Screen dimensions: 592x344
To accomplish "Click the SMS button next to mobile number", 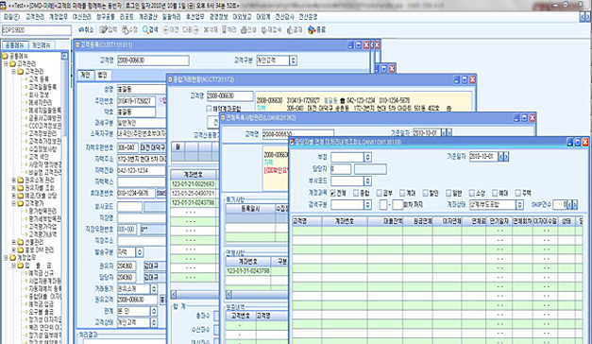I will click(161, 193).
